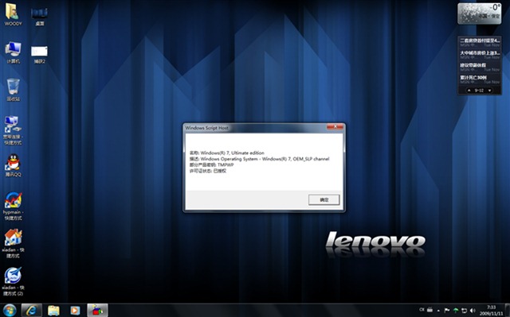This screenshot has height=317, width=510.
Task: Open the keyboard input method tray icon
Action: [430, 310]
